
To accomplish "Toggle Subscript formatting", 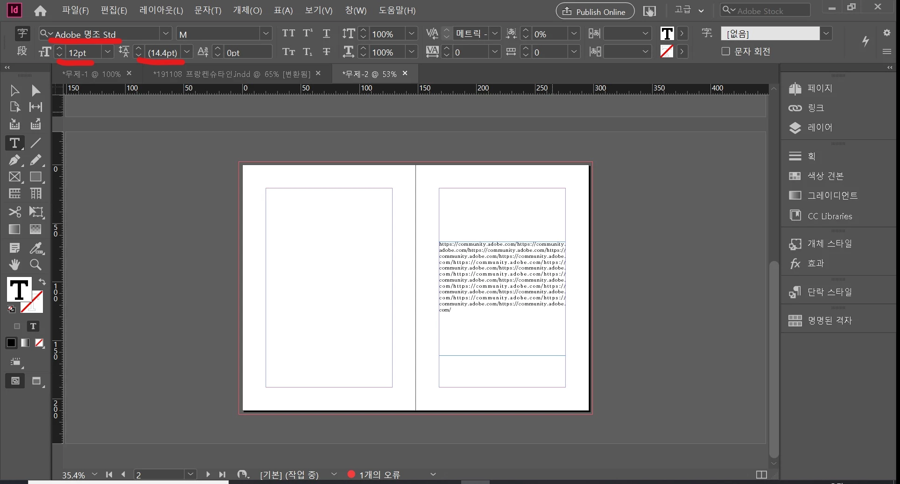I will point(308,52).
